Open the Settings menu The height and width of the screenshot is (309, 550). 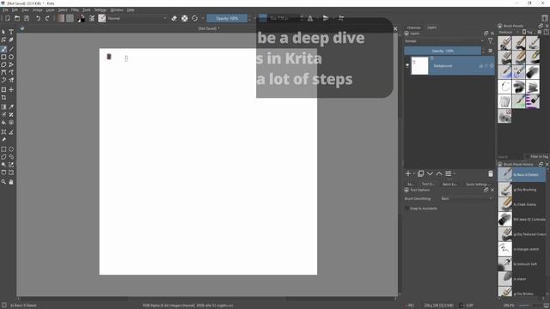click(x=101, y=10)
